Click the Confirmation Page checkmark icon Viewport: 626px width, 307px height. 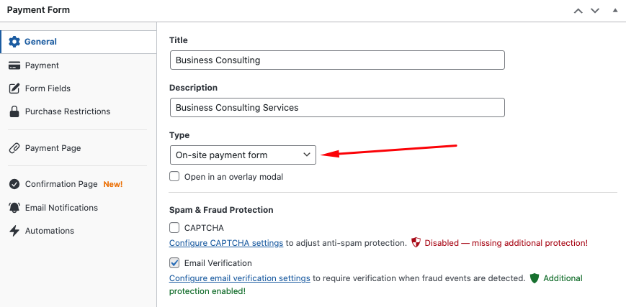(14, 184)
